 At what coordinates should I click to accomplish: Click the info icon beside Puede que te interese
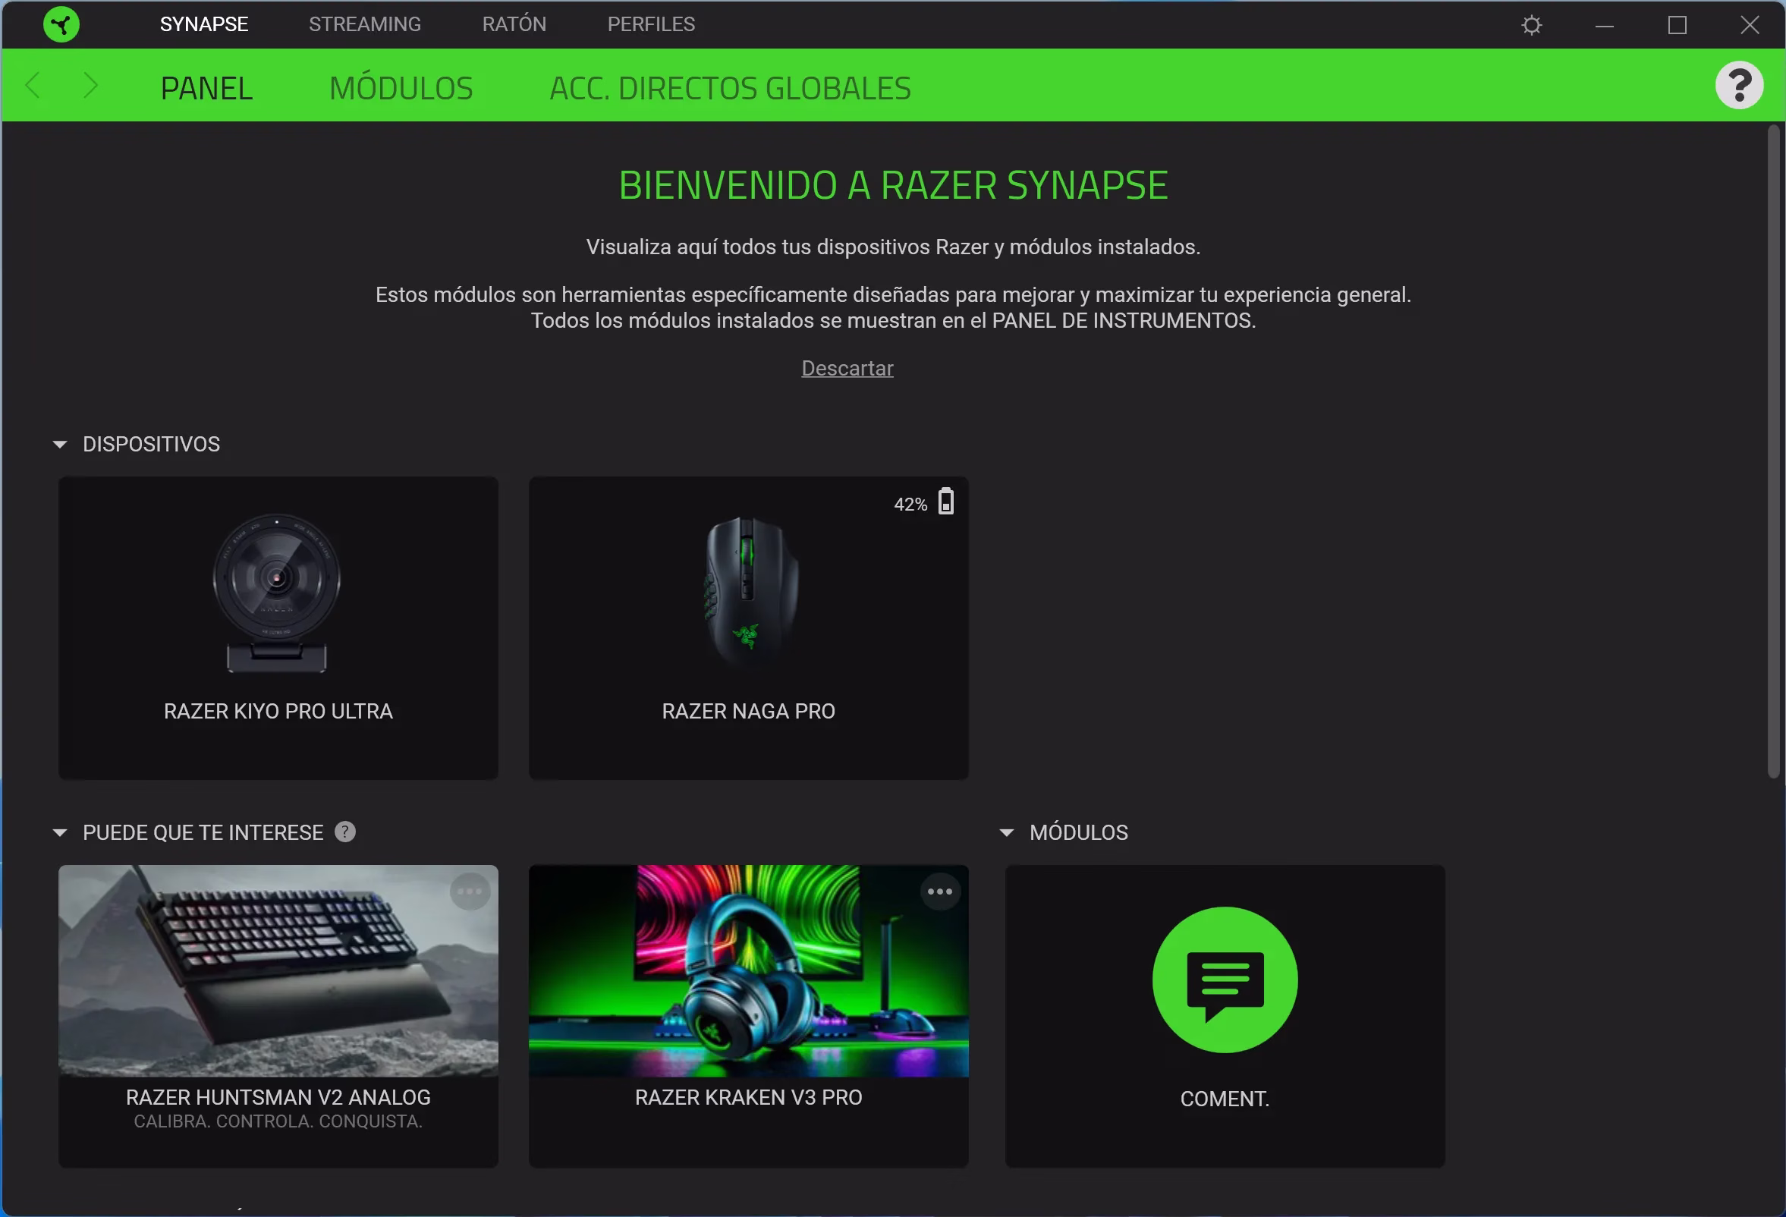[345, 832]
